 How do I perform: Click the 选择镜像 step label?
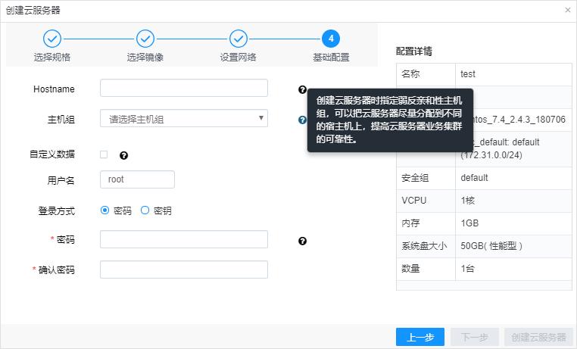145,58
